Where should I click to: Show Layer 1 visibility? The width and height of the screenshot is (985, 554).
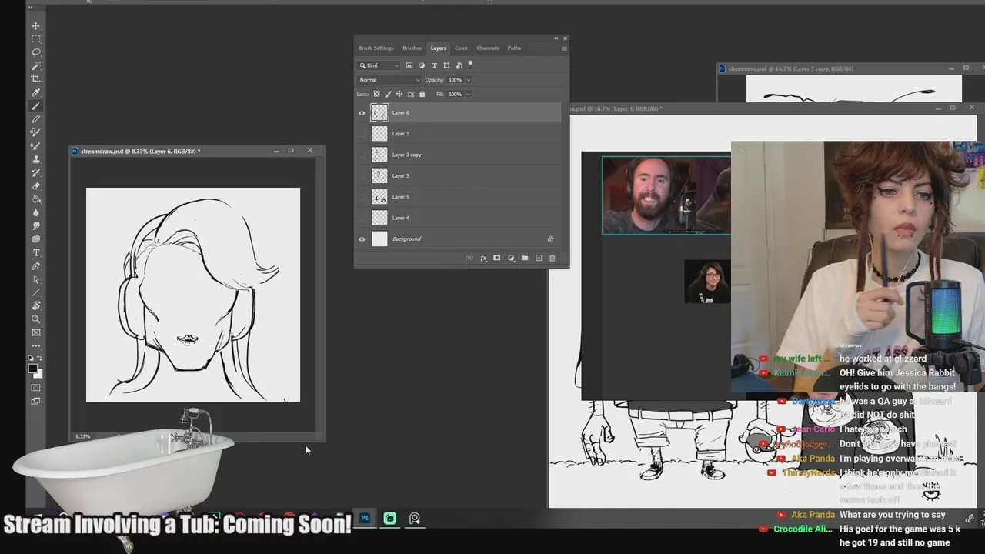coord(362,134)
